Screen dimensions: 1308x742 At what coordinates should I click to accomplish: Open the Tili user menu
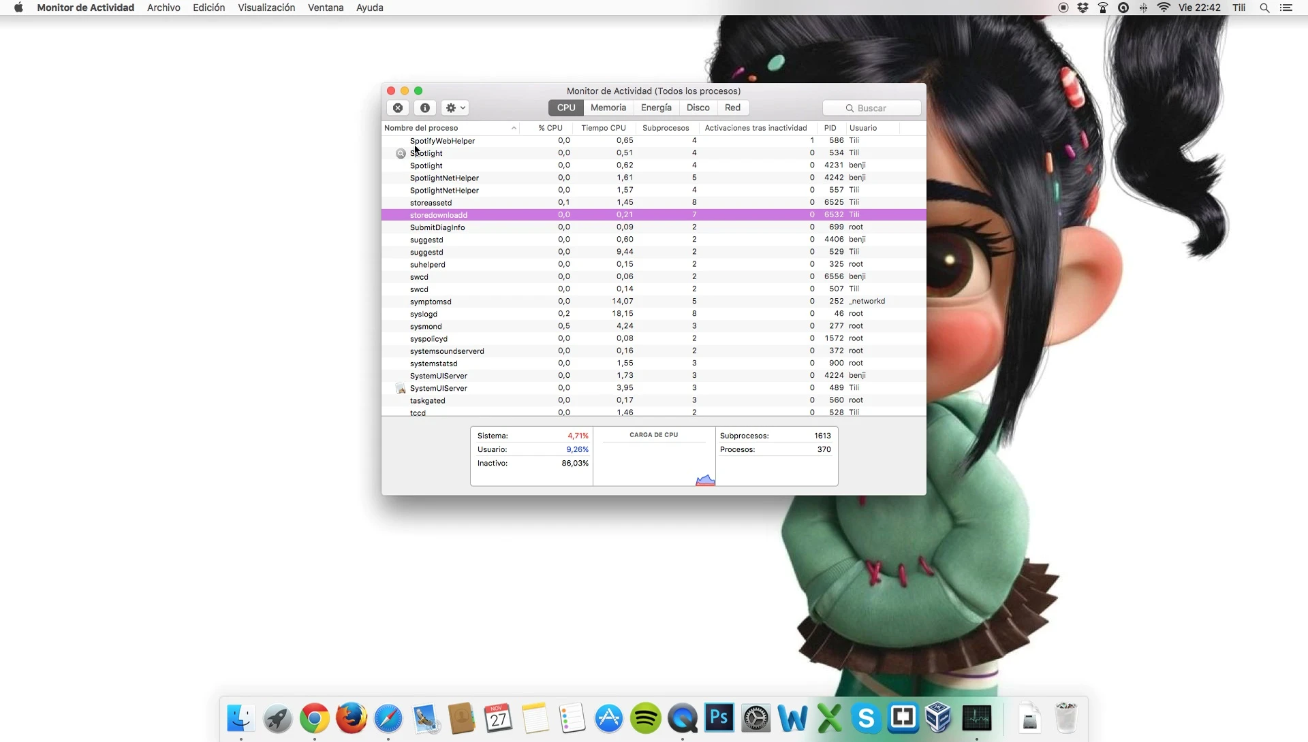1239,7
